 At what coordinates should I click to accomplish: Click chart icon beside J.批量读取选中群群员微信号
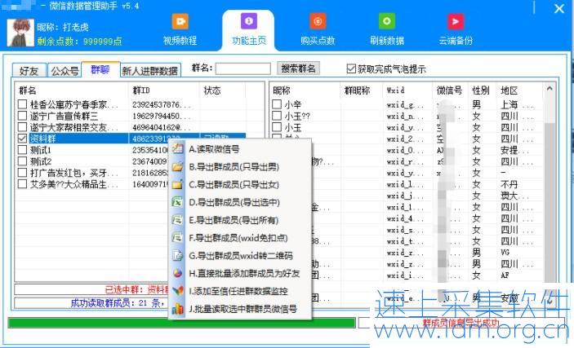(x=177, y=309)
